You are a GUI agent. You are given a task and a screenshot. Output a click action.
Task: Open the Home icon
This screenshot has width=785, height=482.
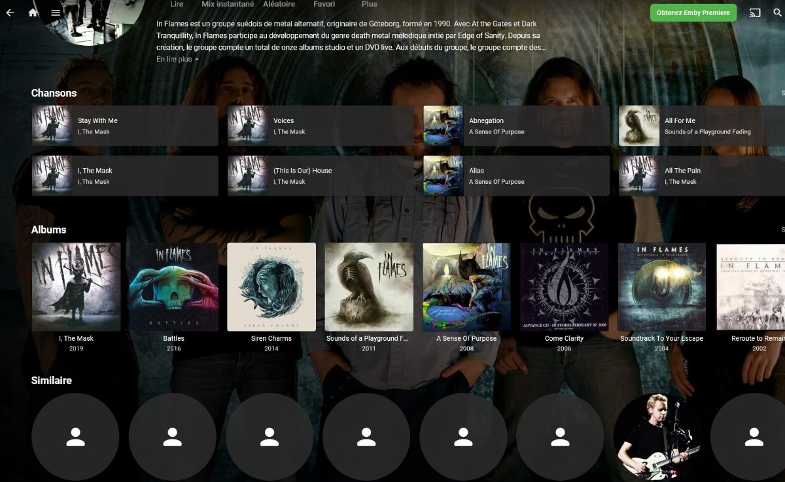(x=33, y=12)
